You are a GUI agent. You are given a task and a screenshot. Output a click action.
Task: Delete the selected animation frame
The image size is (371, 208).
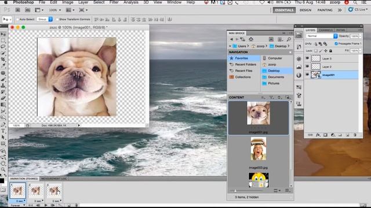coord(76,205)
